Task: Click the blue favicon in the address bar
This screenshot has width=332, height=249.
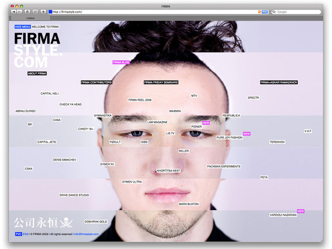Action: 50,12
